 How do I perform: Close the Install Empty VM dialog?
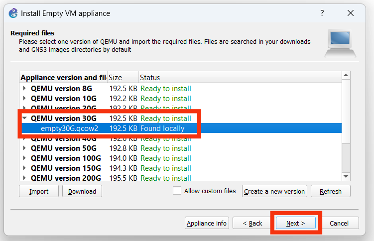tap(351, 13)
